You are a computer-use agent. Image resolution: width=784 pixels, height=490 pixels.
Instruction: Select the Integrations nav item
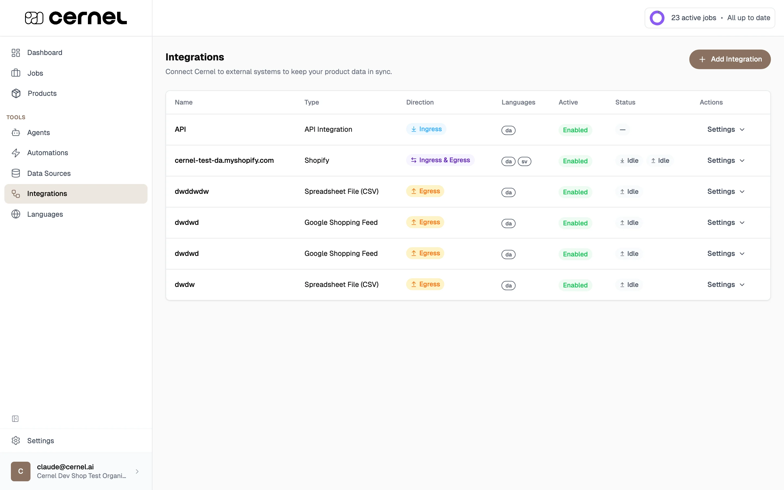tap(76, 194)
